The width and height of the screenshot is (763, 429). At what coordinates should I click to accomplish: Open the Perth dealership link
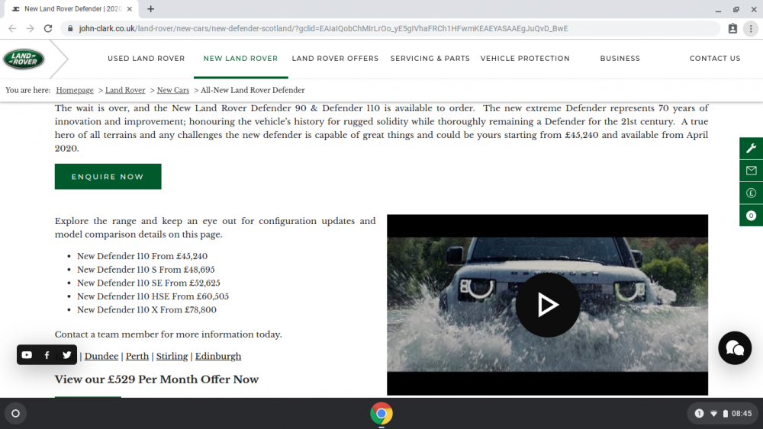point(137,356)
